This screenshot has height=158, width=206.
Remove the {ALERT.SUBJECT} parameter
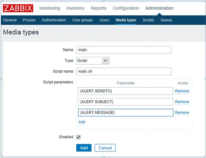(x=182, y=102)
